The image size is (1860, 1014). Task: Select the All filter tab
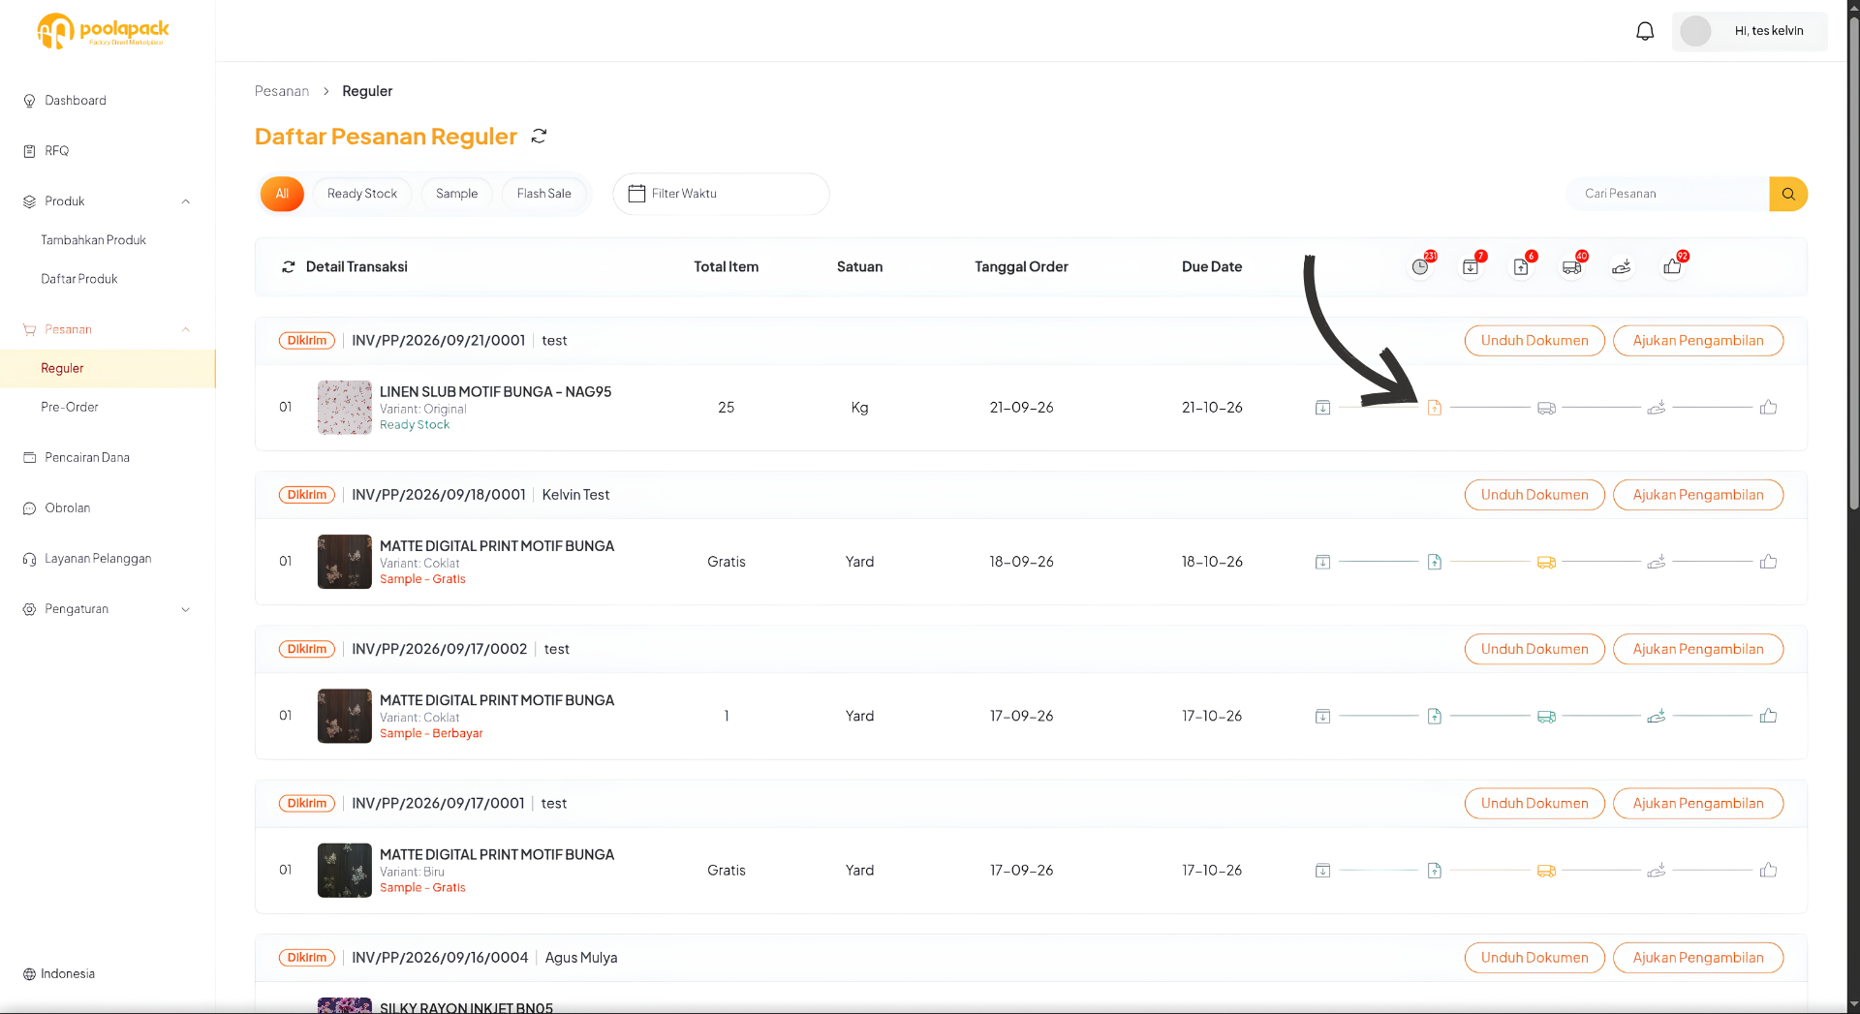(x=282, y=194)
